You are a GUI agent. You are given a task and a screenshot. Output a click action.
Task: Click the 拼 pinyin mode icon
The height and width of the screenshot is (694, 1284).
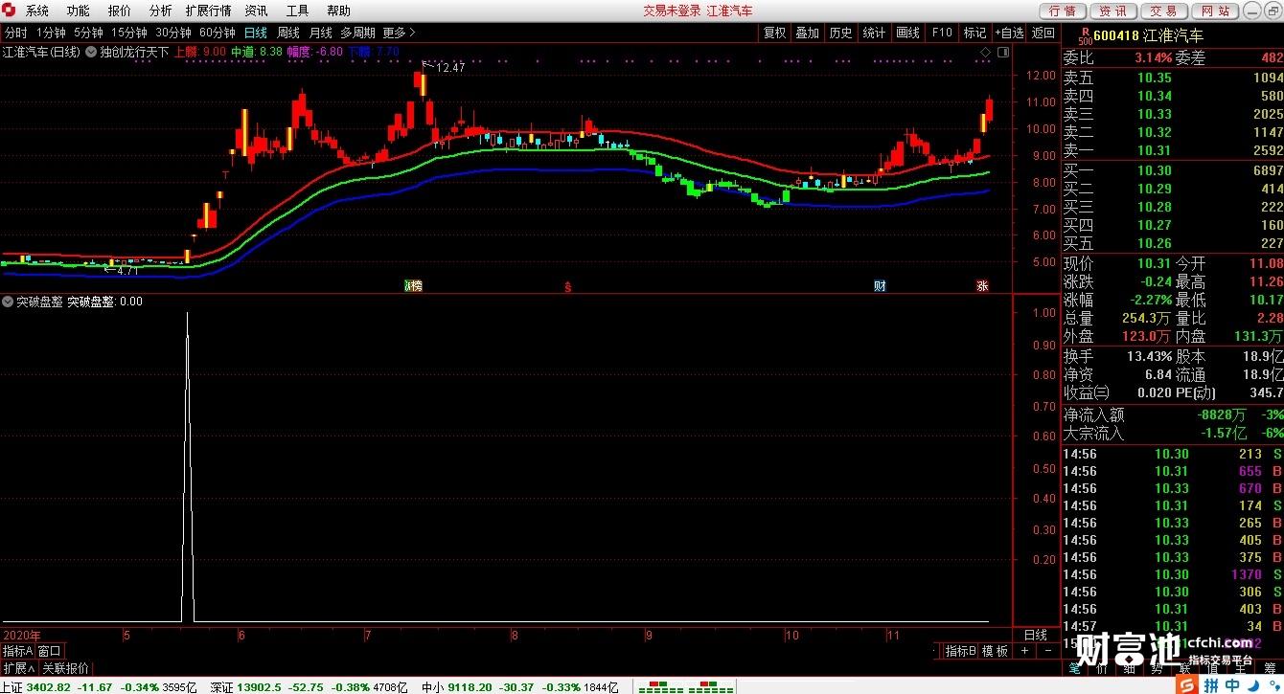pos(1211,685)
